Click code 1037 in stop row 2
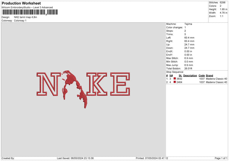 (202, 82)
